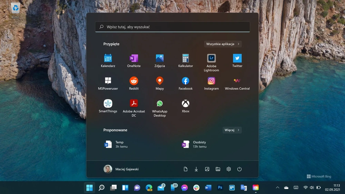
Task: Launch SmartThings app
Action: [x=108, y=106]
